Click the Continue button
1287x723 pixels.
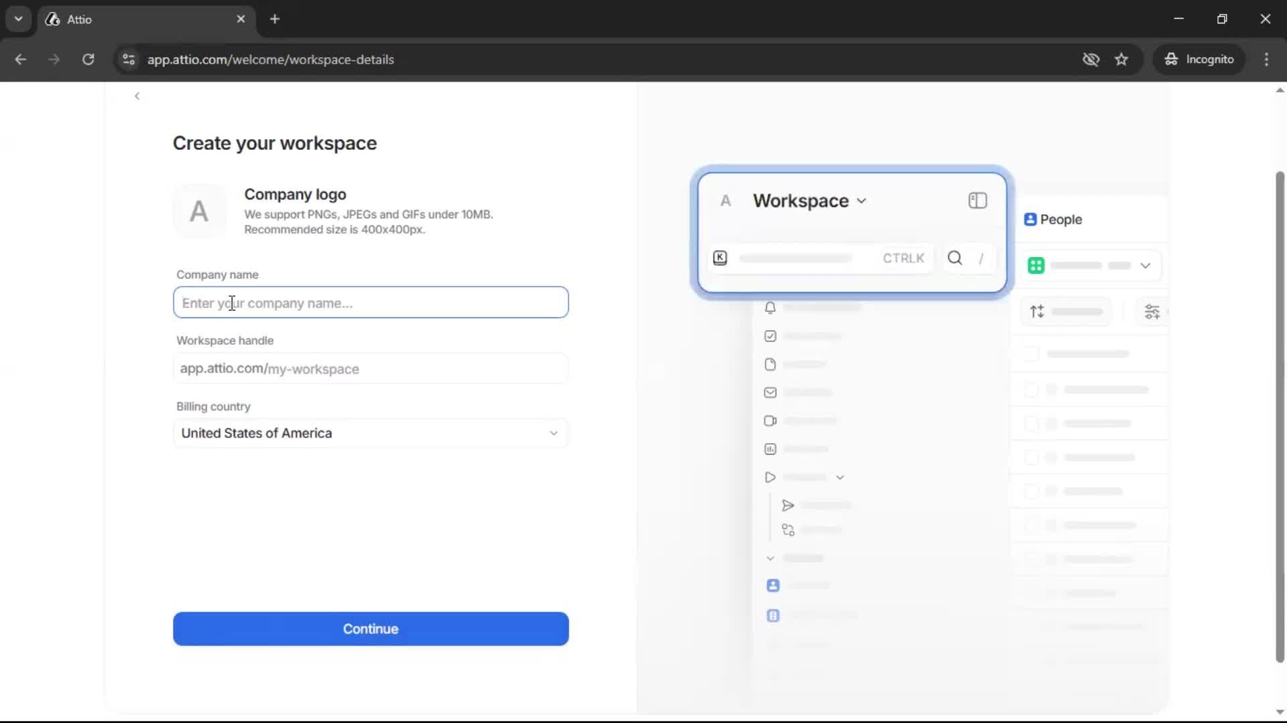[x=371, y=629]
